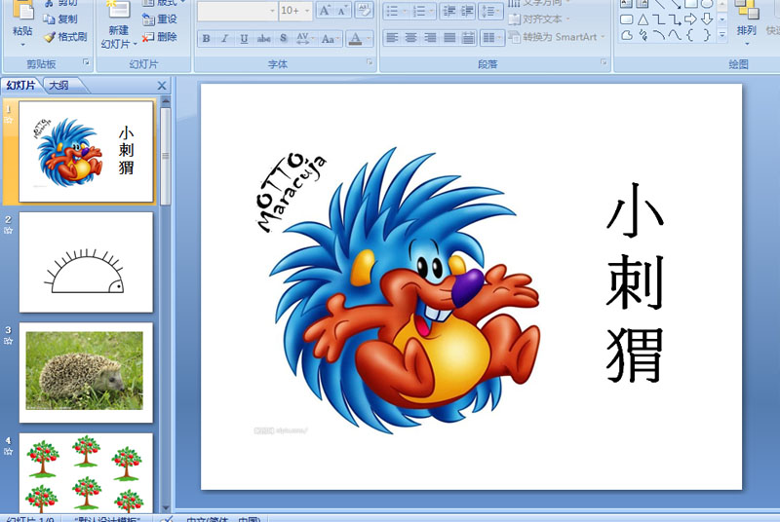The width and height of the screenshot is (780, 522).
Task: Toggle Underline formatting
Action: coord(244,38)
